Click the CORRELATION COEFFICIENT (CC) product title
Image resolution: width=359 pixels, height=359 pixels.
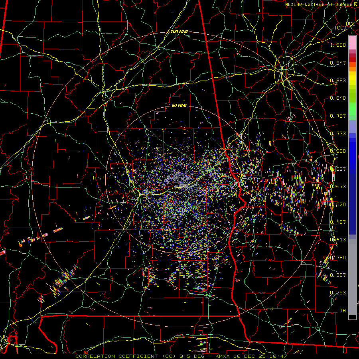coord(126,356)
